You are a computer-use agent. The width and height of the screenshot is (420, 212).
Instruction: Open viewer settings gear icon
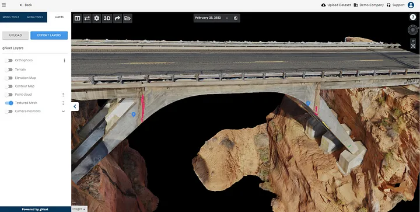[97, 18]
